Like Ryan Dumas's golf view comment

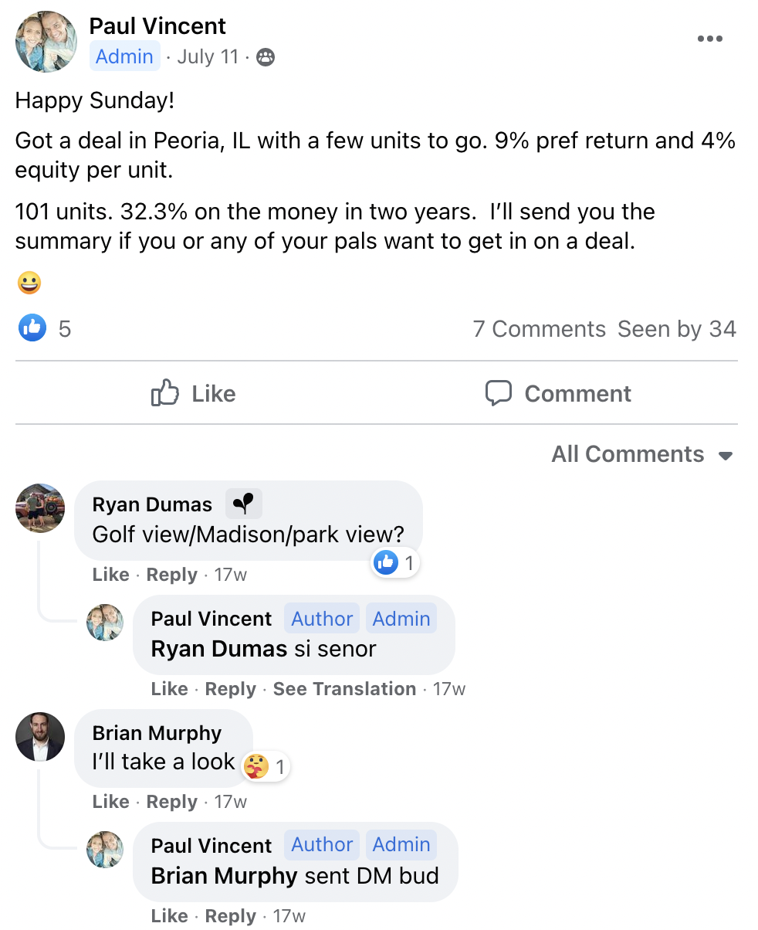[110, 575]
